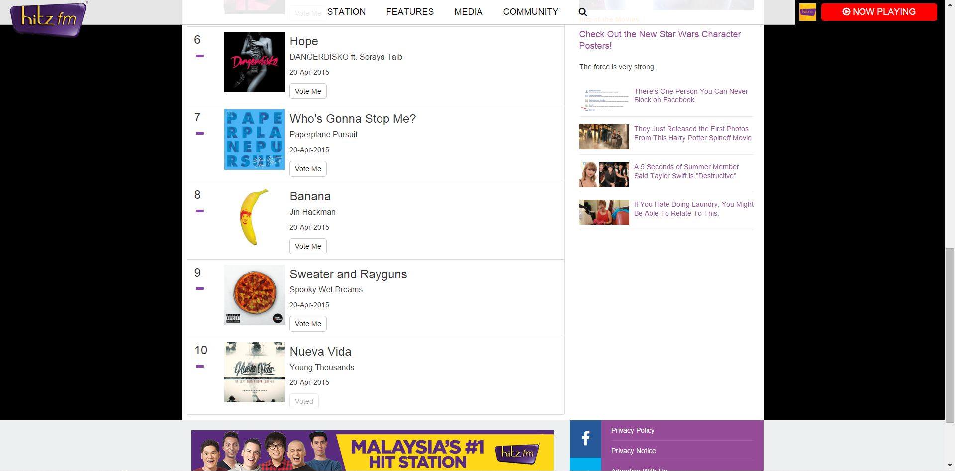Open the Nueva Vida album artwork
Image resolution: width=955 pixels, height=471 pixels.
(254, 372)
